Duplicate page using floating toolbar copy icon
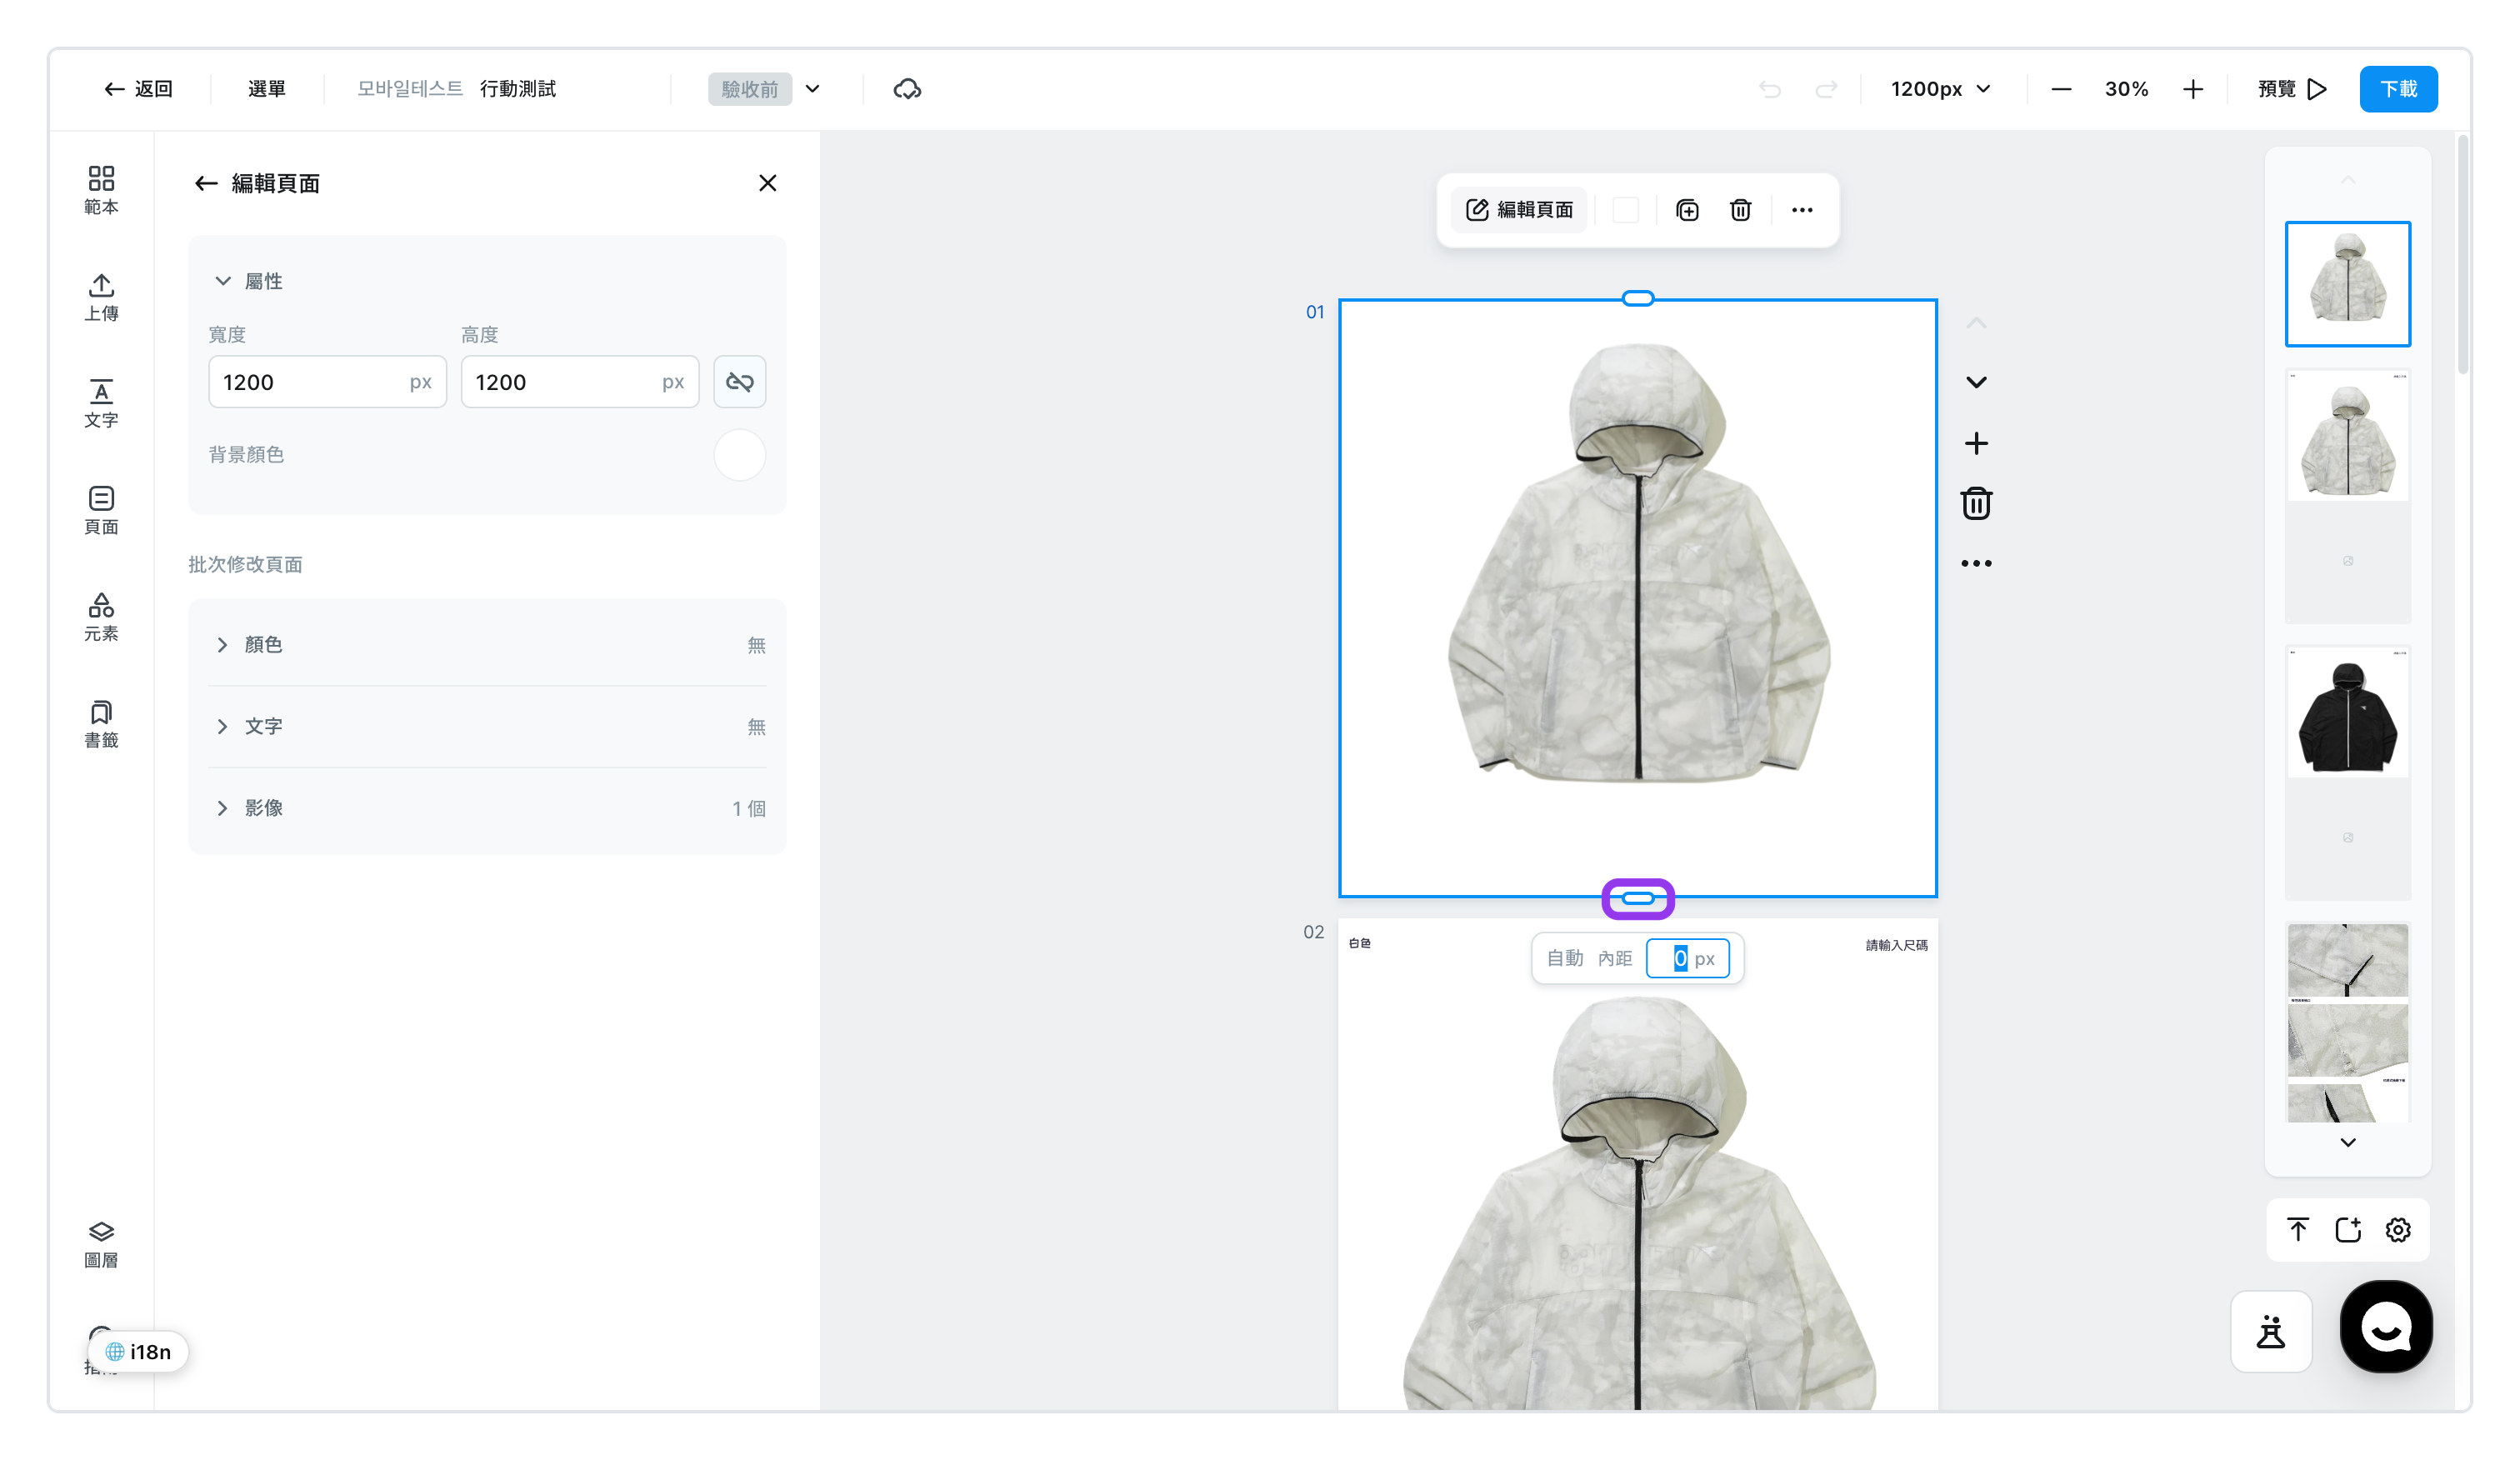 [1687, 210]
